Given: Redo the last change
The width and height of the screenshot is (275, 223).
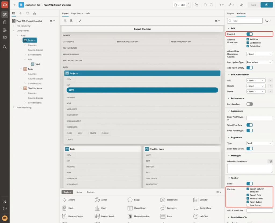Looking at the screenshot, I should tap(211, 5).
